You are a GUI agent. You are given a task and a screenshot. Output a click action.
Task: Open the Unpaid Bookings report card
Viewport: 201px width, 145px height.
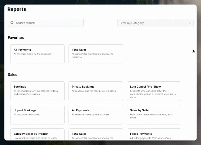coord(37,115)
